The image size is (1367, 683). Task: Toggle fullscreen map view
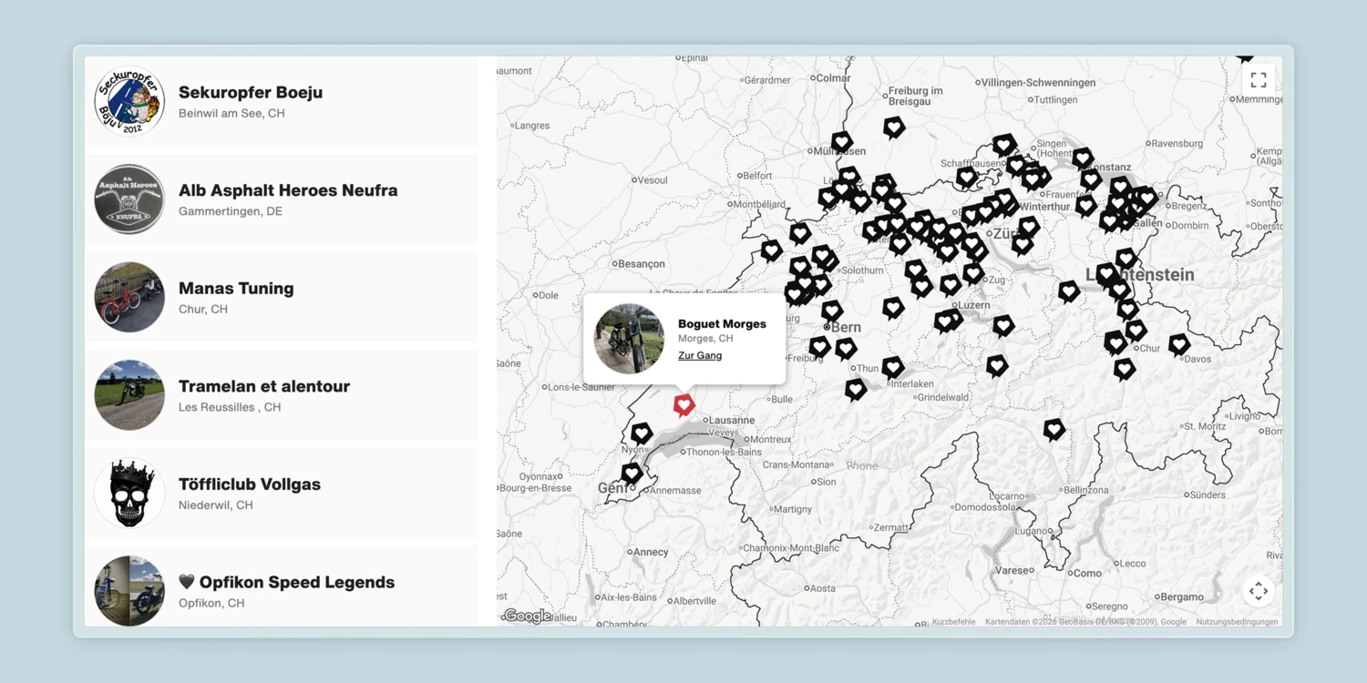(1259, 80)
